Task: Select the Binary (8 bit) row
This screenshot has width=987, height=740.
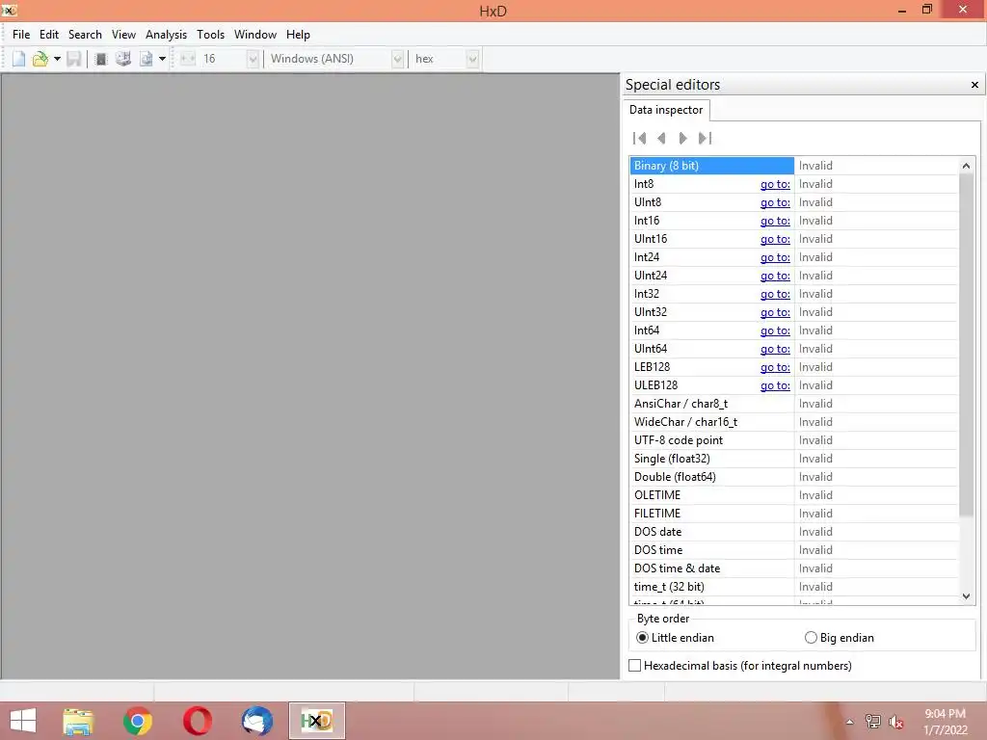Action: click(x=794, y=166)
